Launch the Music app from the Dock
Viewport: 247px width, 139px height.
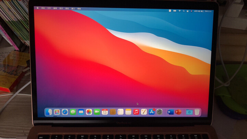(x=136, y=112)
